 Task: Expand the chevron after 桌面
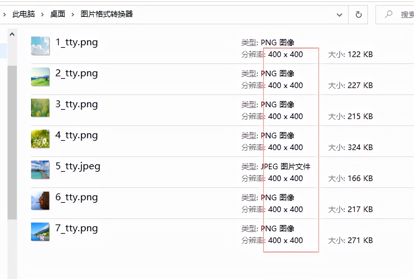[73, 14]
